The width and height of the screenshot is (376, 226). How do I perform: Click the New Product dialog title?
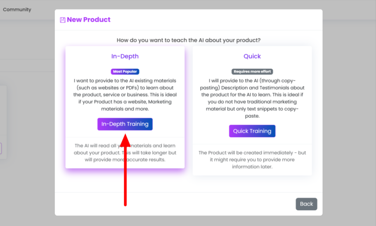(88, 20)
